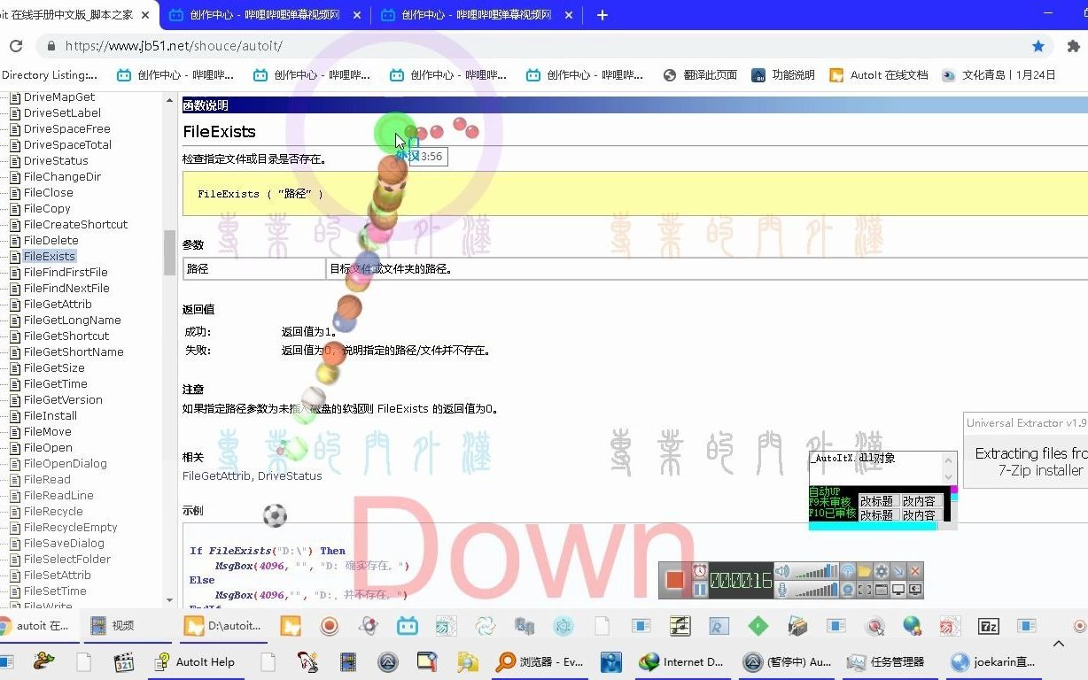This screenshot has width=1088, height=680.
Task: Stop the screen recording with red square button
Action: click(x=674, y=580)
